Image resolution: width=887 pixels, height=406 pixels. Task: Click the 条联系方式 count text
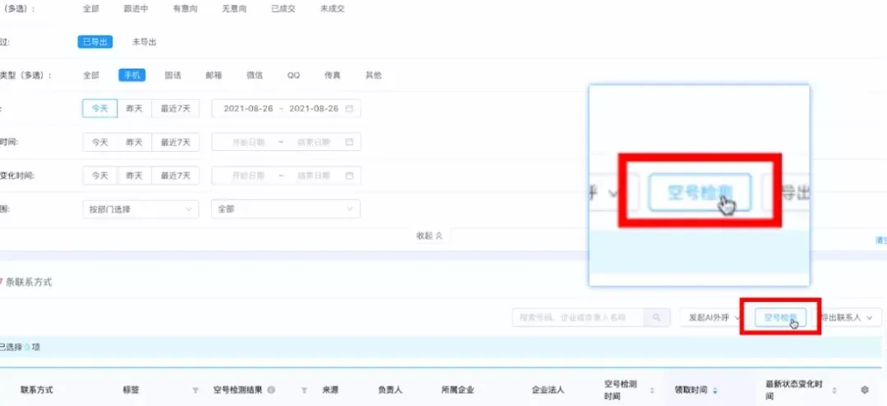[x=29, y=282]
